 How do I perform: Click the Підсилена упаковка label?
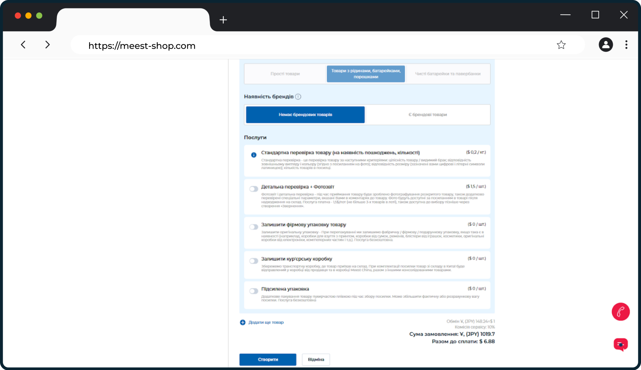click(x=285, y=289)
